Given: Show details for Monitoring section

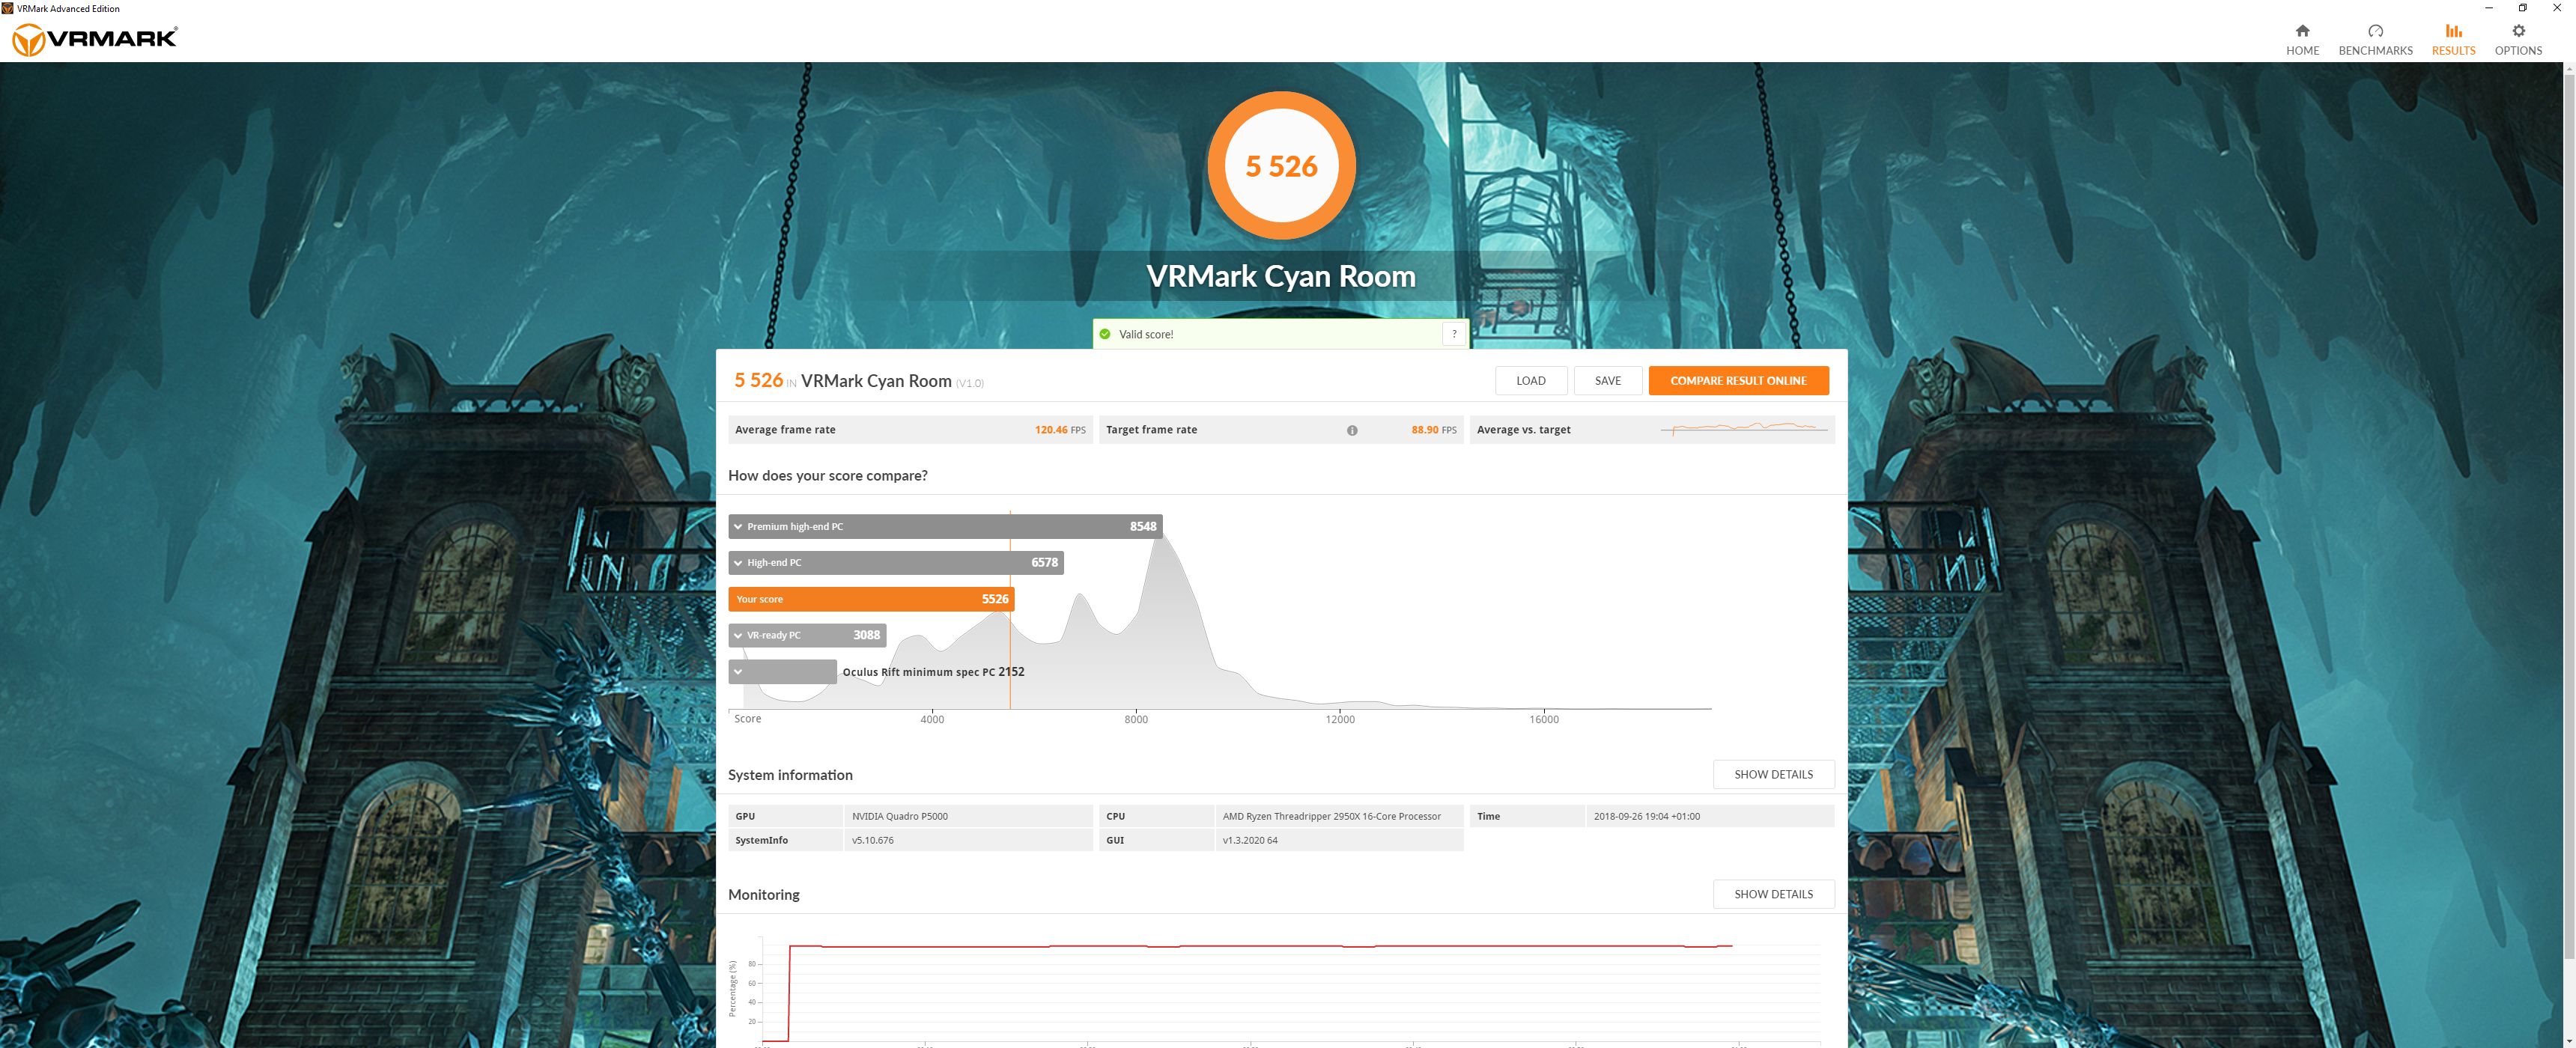Looking at the screenshot, I should click(x=1773, y=894).
